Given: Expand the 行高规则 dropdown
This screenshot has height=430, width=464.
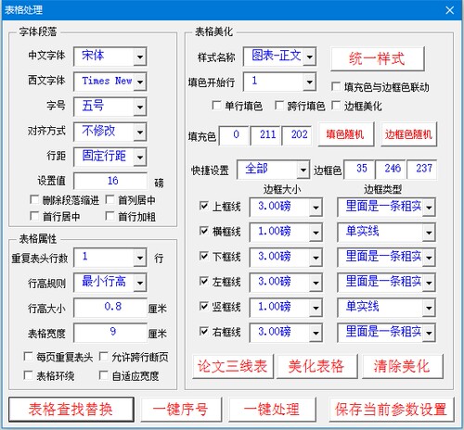Looking at the screenshot, I should click(x=140, y=283).
